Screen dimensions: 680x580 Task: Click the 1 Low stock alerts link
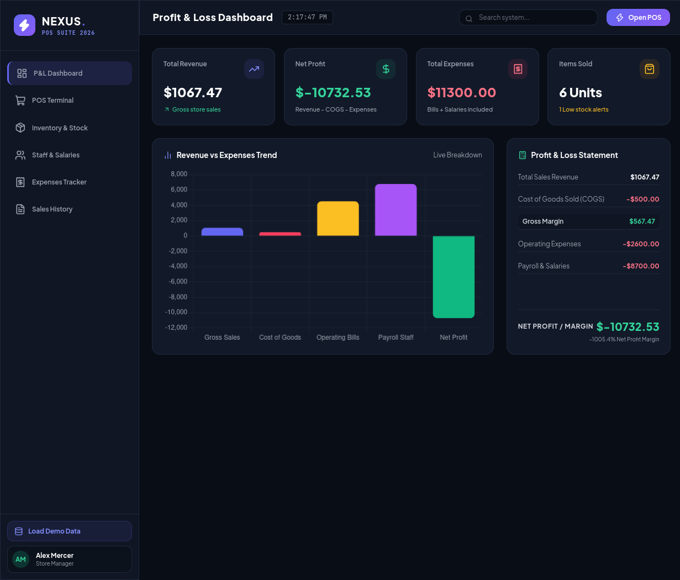584,110
